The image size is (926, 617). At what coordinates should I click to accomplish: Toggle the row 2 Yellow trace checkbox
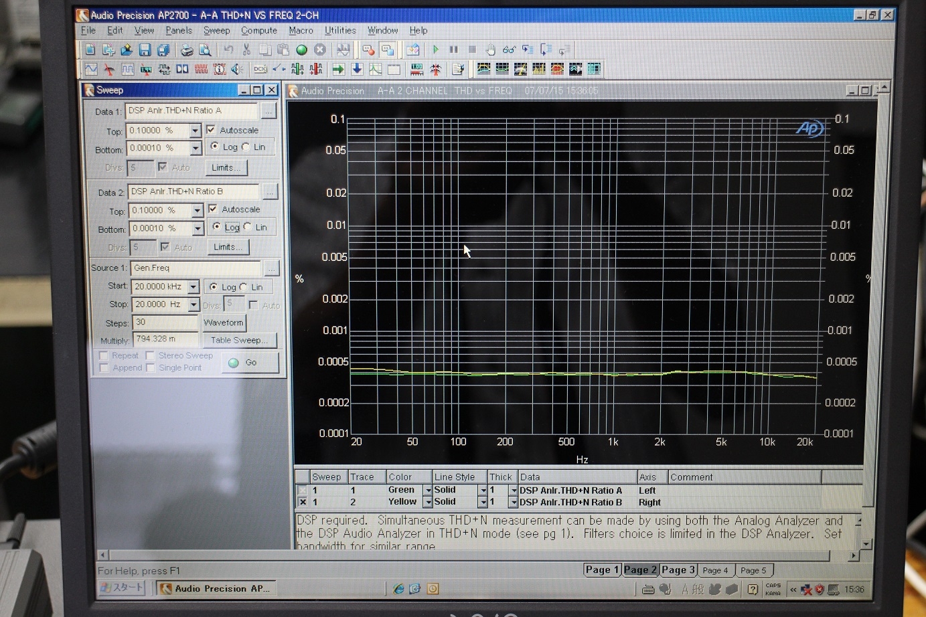(303, 502)
